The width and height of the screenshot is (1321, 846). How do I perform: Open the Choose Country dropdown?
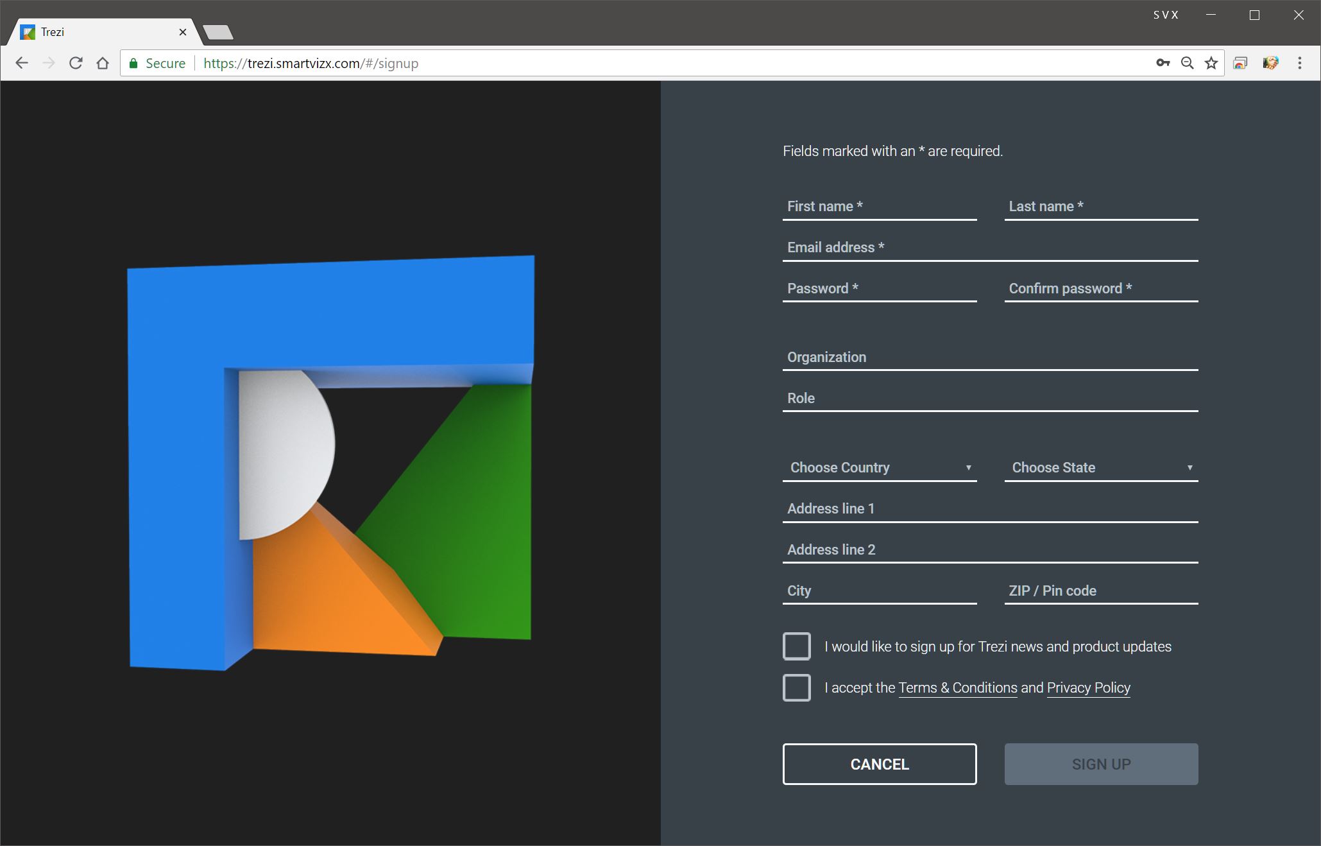coord(879,467)
